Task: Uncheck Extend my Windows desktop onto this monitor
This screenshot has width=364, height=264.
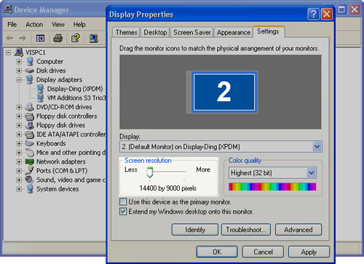Action: tap(123, 212)
